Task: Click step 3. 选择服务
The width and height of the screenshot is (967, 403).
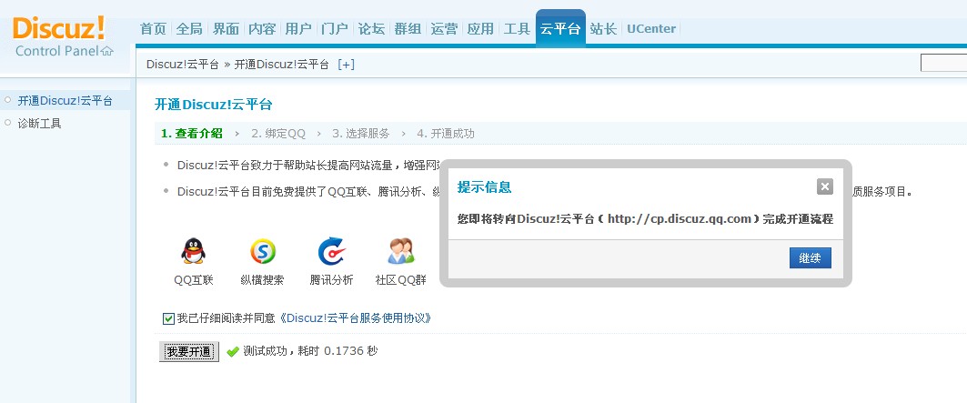Action: [x=361, y=134]
